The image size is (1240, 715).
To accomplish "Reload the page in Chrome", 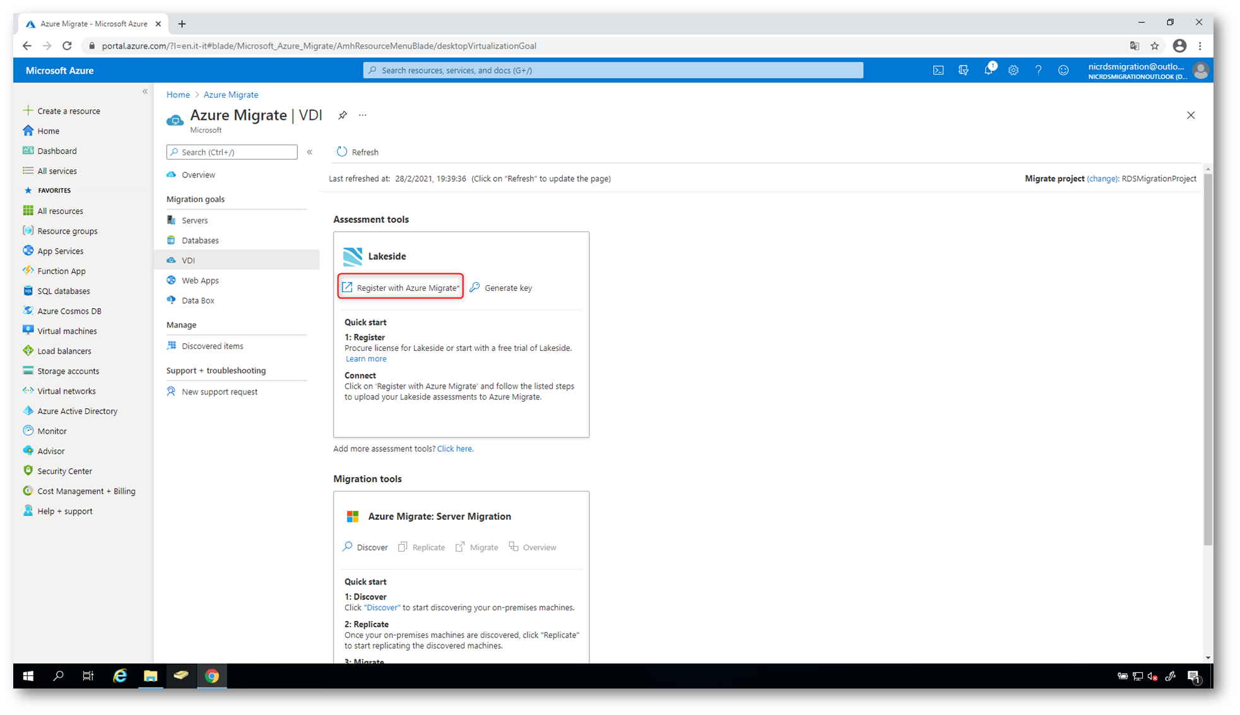I will (x=68, y=46).
